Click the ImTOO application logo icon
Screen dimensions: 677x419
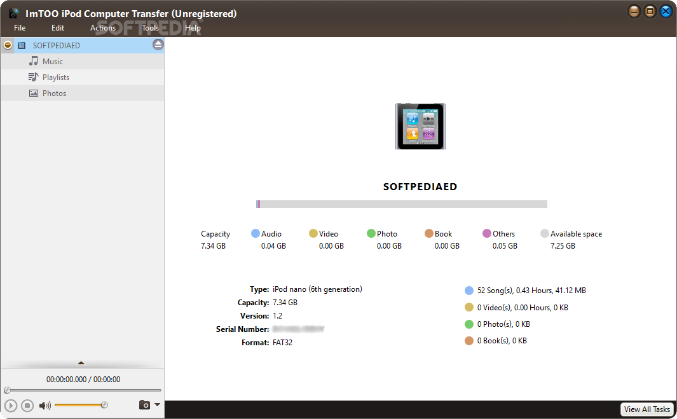(14, 13)
